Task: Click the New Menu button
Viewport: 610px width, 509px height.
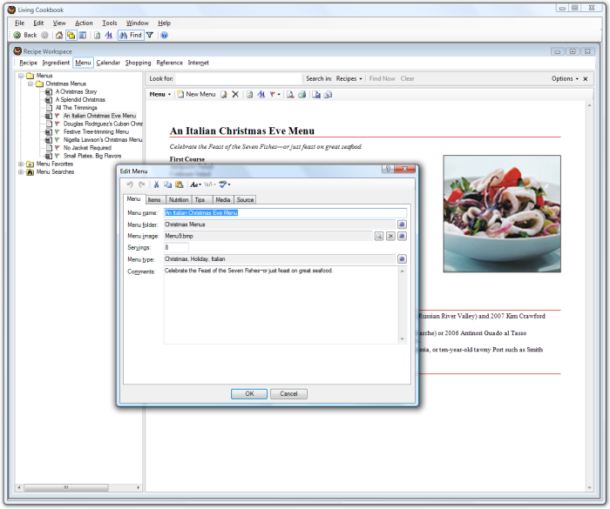Action: point(196,95)
